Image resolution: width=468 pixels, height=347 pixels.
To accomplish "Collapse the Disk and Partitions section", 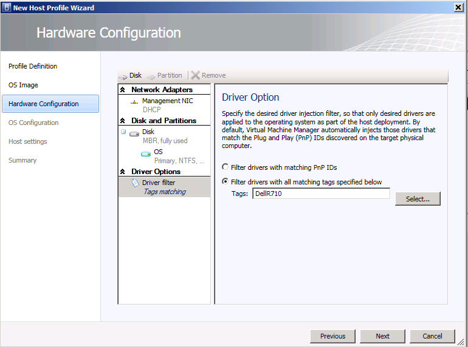I will point(123,121).
